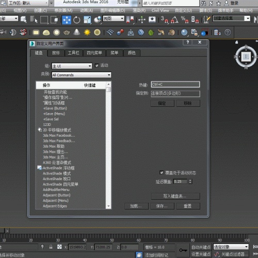Screen dimensions: 258x258
Task: Toggle the percent snap icon
Action: pos(185,20)
